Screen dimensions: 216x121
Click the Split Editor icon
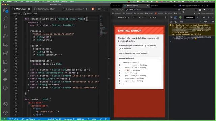tap(100, 9)
